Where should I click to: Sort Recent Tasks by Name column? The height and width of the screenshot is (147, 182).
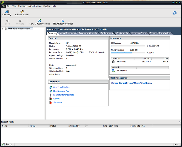coord(15,126)
